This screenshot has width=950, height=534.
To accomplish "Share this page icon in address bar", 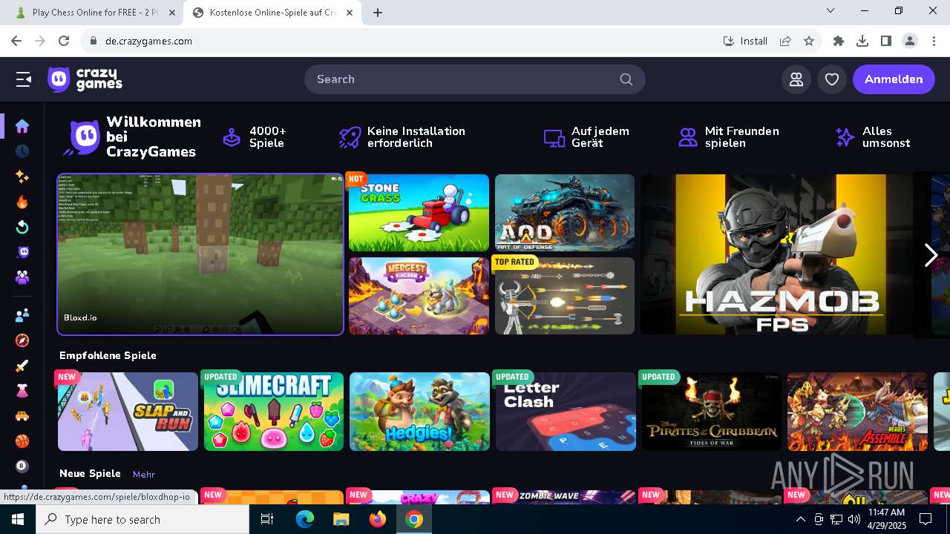I will click(x=785, y=41).
